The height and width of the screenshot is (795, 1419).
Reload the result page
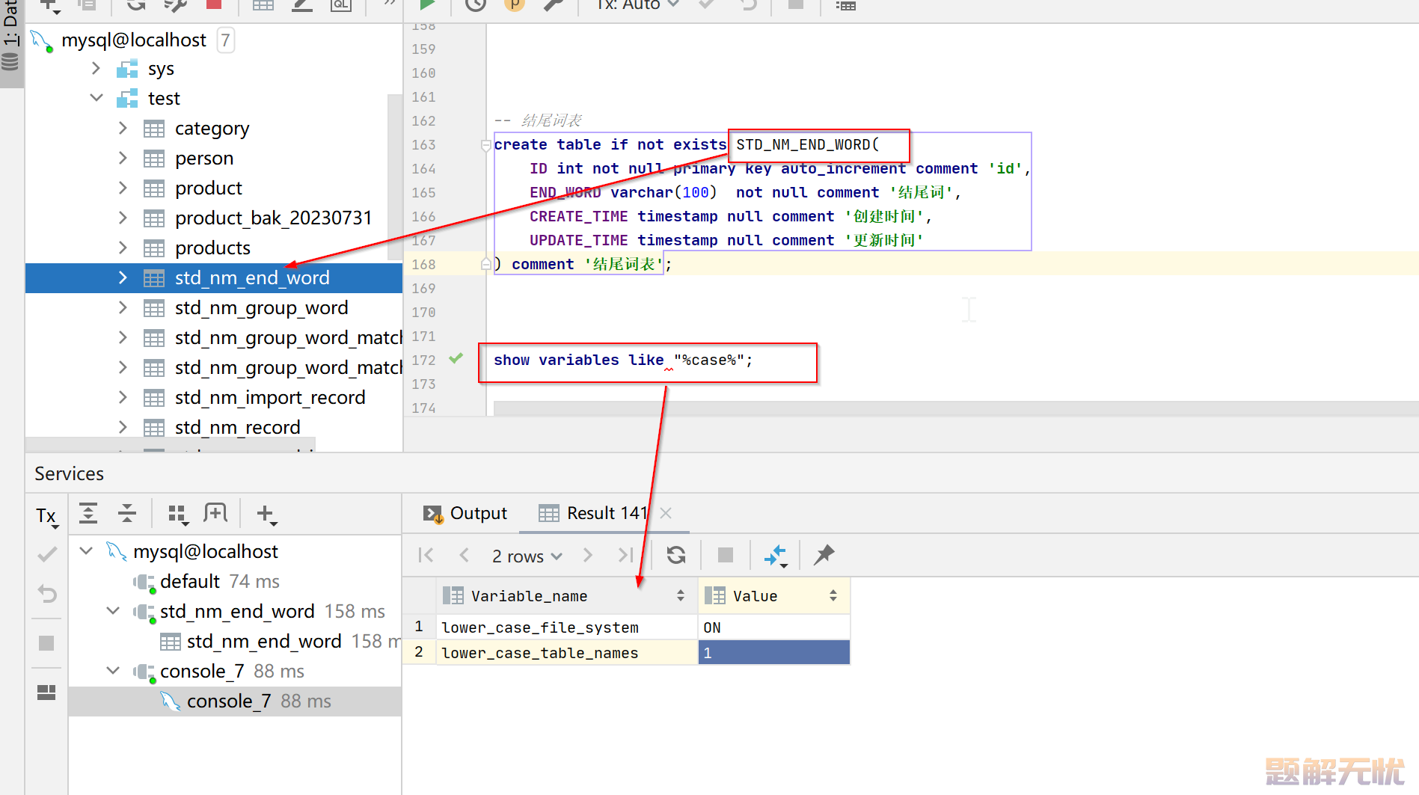676,555
